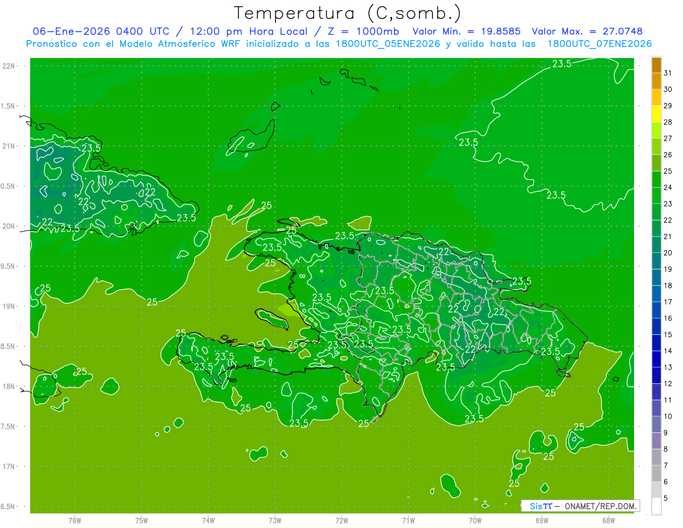Viewport: 683px width, 528px height.
Task: Click the legend value 20
Action: (x=668, y=253)
